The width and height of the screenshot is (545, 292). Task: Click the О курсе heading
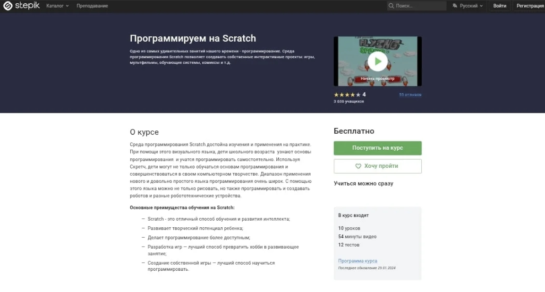pyautogui.click(x=144, y=132)
